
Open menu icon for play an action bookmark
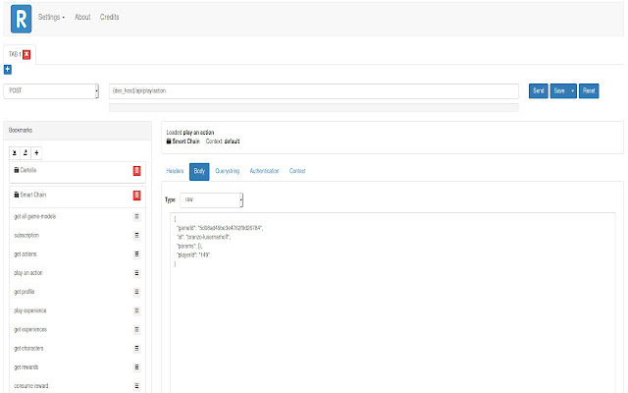[136, 273]
